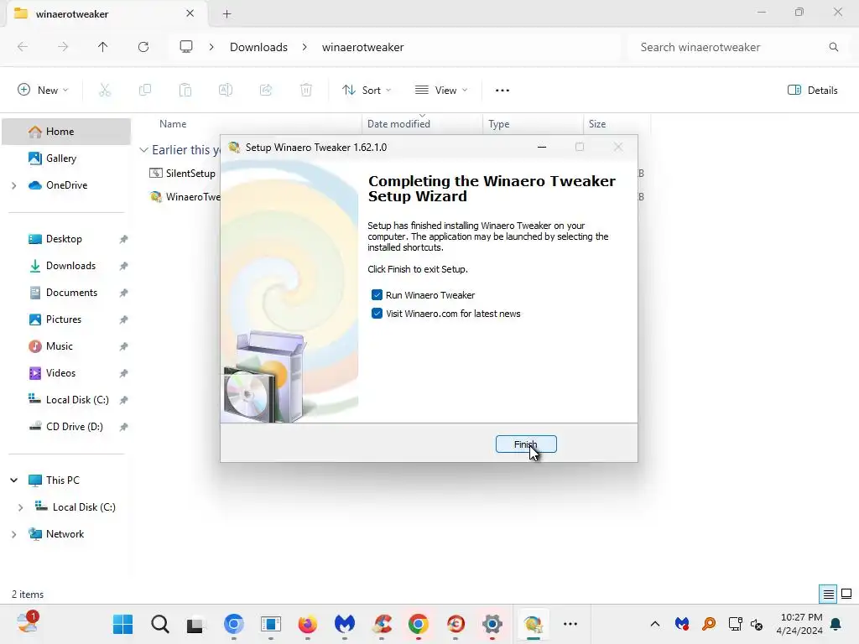Click the Paste clipboard icon

coord(185,91)
